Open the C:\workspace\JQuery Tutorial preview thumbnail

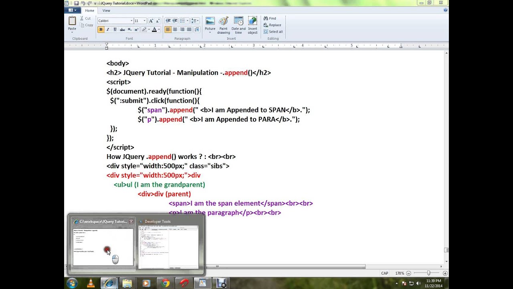[x=103, y=247]
